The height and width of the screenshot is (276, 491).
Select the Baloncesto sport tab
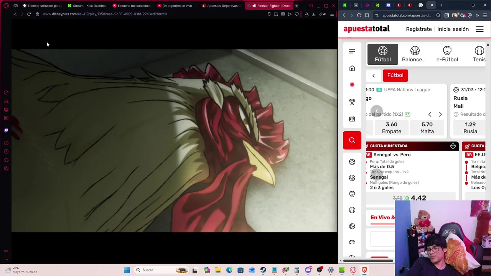[x=415, y=54]
